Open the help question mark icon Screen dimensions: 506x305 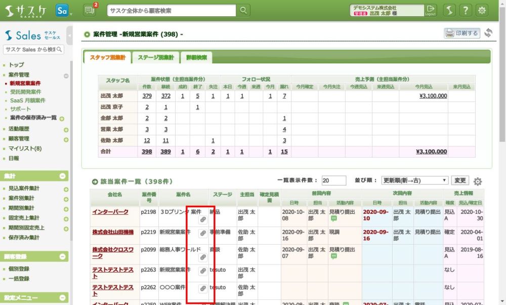(x=466, y=10)
